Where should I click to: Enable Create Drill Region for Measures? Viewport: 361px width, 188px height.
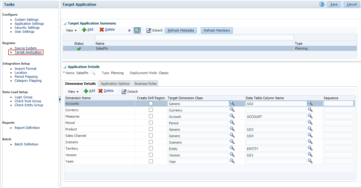[151, 116]
